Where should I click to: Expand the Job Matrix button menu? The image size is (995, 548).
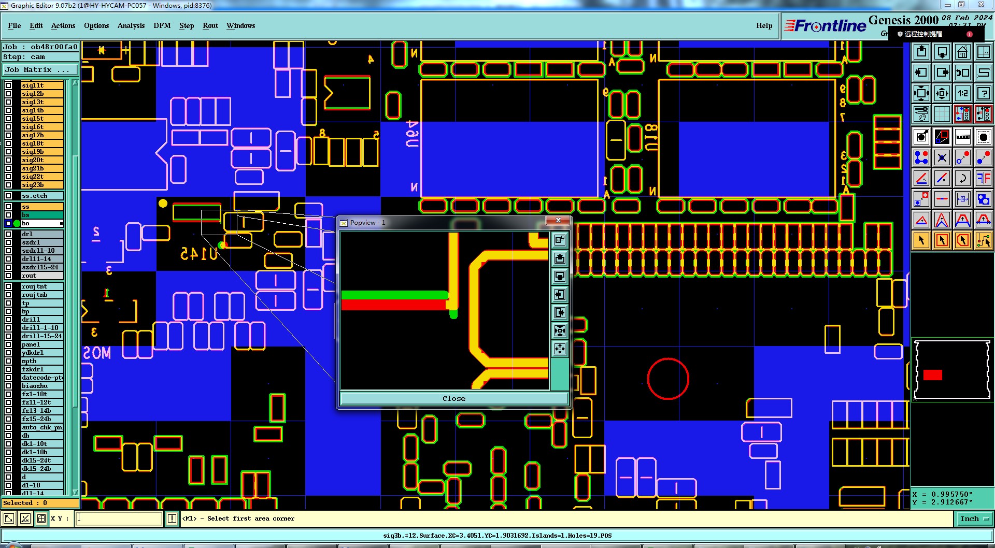[40, 69]
